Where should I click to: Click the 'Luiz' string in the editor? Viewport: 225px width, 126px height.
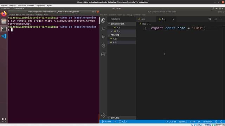pos(198,28)
